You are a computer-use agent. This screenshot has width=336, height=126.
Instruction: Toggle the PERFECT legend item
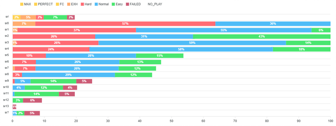(43, 4)
